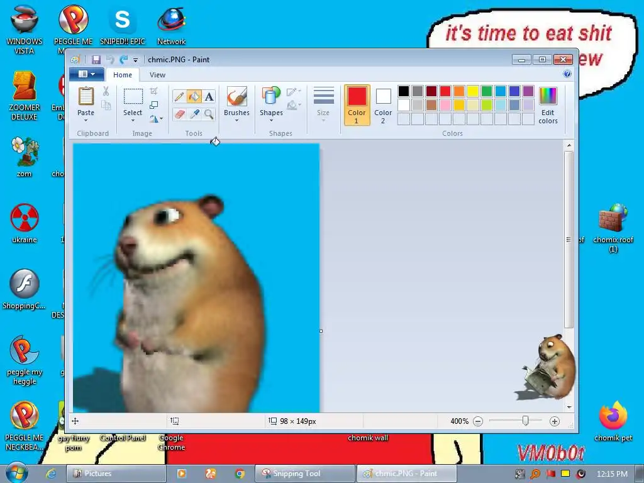Open the Shapes gallery icon
The width and height of the screenshot is (644, 483).
[271, 96]
